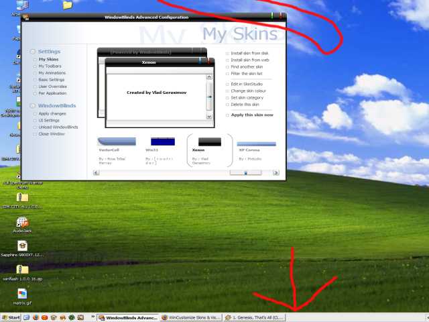The width and height of the screenshot is (429, 322).
Task: Click Delete this skin
Action: coord(245,105)
